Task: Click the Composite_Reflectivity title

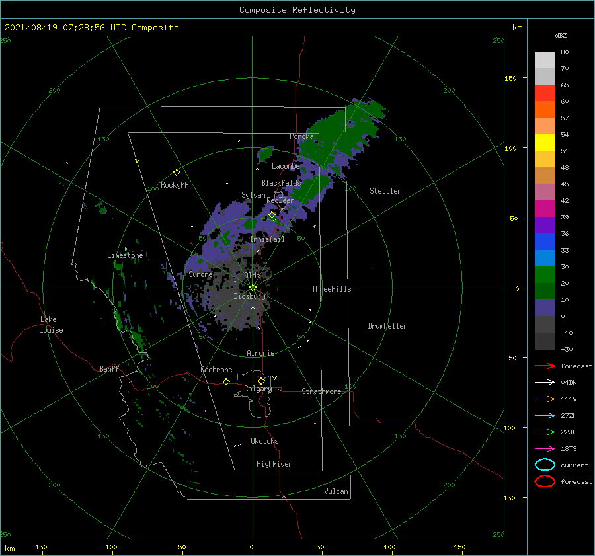Action: point(297,10)
